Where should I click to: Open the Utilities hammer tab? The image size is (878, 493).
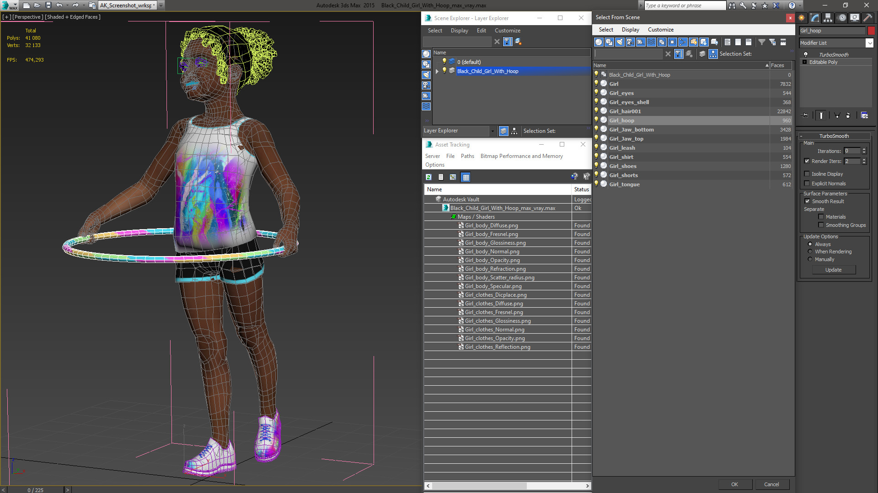867,18
